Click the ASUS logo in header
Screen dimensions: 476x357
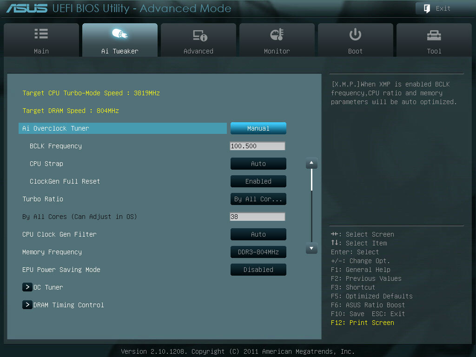(x=27, y=8)
